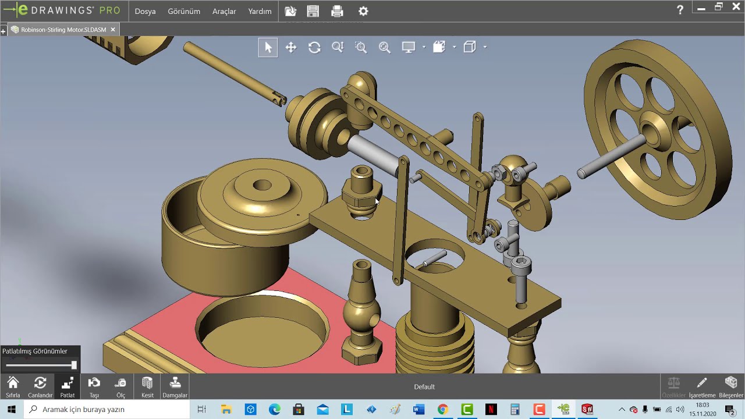Open Microsoft Word from taskbar
Viewport: 745px width, 419px height.
tap(418, 410)
